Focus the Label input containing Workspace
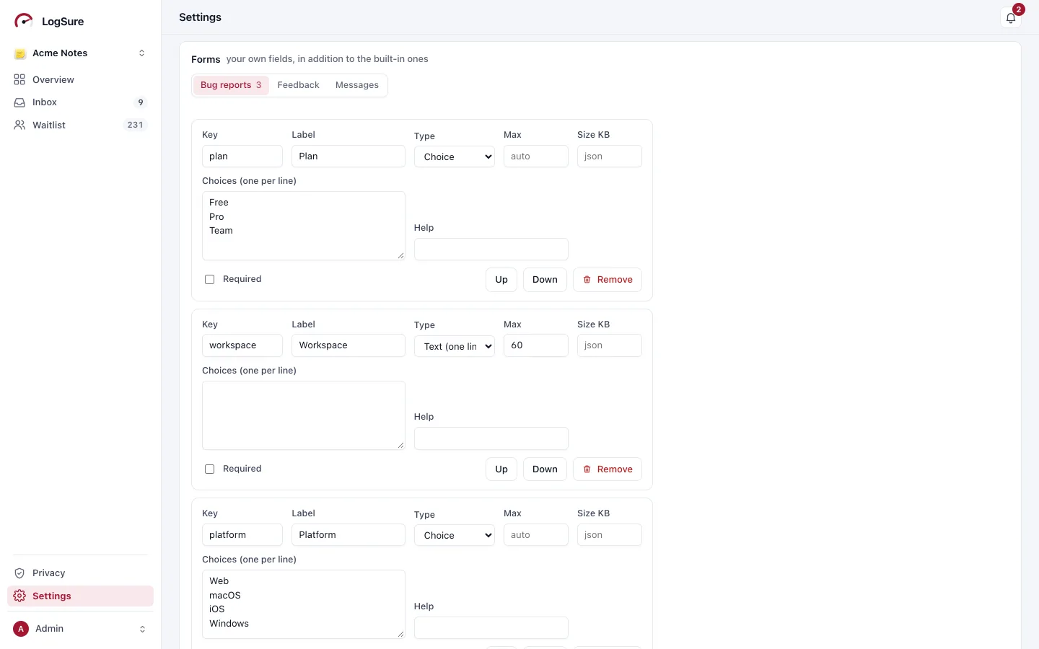Viewport: 1039px width, 649px height. point(348,345)
